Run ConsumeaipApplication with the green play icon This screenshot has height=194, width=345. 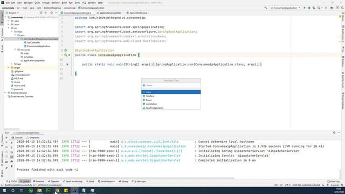coord(305,8)
